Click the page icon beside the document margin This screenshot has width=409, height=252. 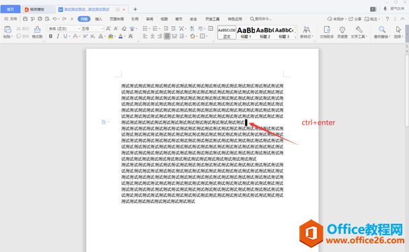point(104,122)
